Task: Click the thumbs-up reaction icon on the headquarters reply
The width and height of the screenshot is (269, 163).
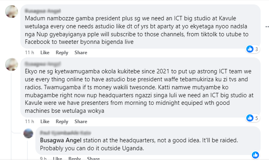Action: (255, 155)
